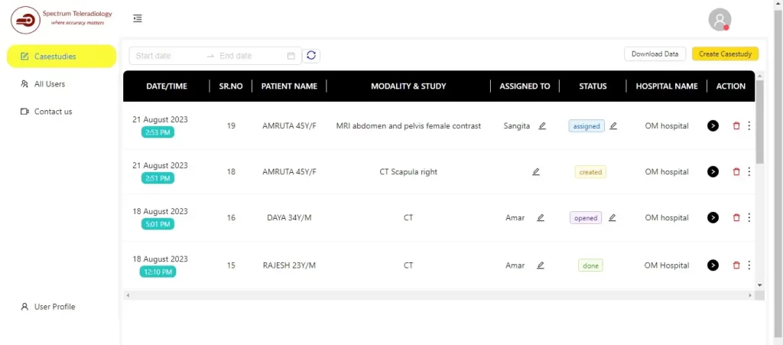Click the refresh icon beside date range
Image resolution: width=783 pixels, height=345 pixels.
pyautogui.click(x=311, y=55)
